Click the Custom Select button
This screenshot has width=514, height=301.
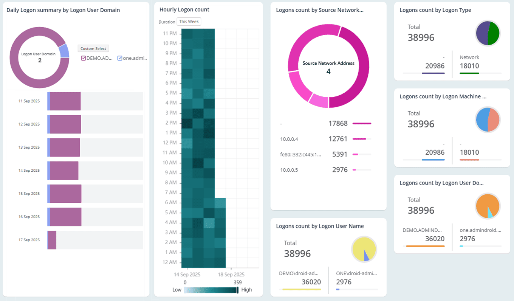pyautogui.click(x=93, y=48)
